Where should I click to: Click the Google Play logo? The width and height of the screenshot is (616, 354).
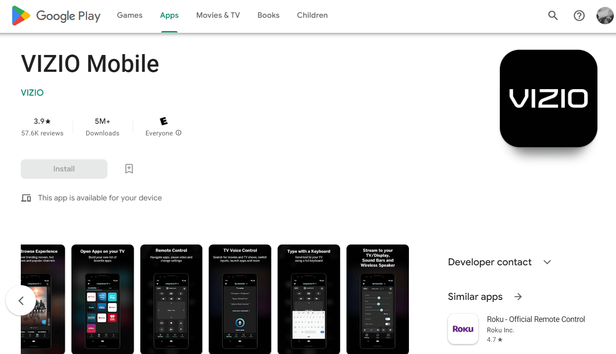tap(56, 16)
